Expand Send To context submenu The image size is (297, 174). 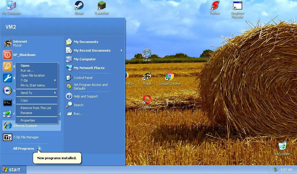[37, 93]
